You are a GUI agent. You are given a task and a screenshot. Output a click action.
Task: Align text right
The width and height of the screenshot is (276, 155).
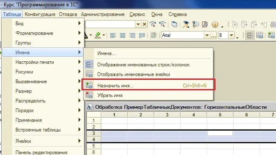coord(132,35)
